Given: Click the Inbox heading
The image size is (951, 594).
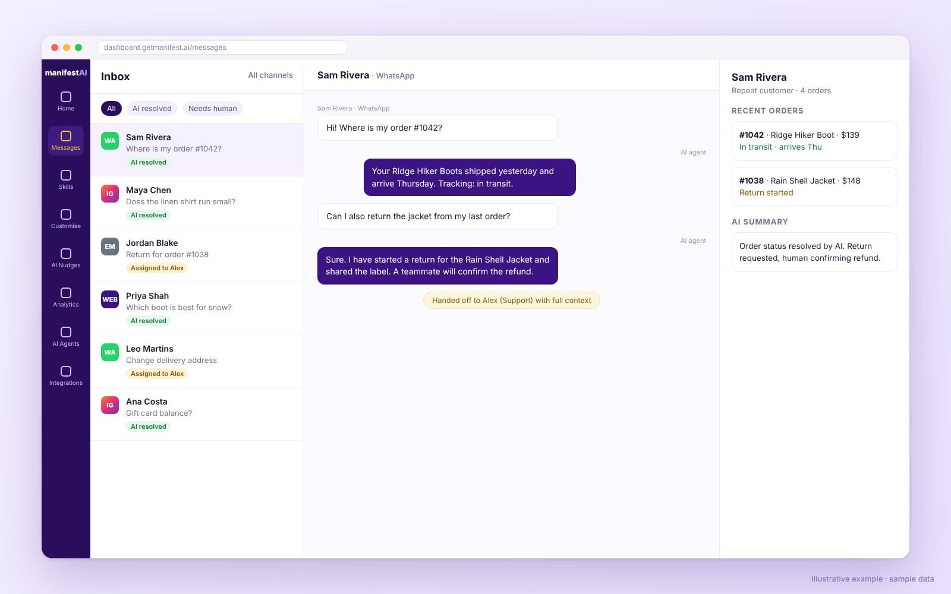Looking at the screenshot, I should click(115, 77).
